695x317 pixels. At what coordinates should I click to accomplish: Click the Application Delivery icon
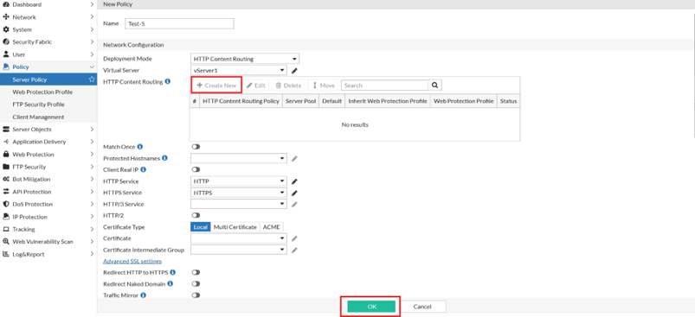tap(6, 142)
